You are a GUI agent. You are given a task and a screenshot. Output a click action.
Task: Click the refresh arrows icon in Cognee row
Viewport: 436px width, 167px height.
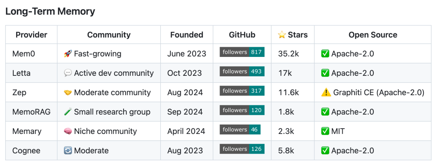click(x=68, y=150)
